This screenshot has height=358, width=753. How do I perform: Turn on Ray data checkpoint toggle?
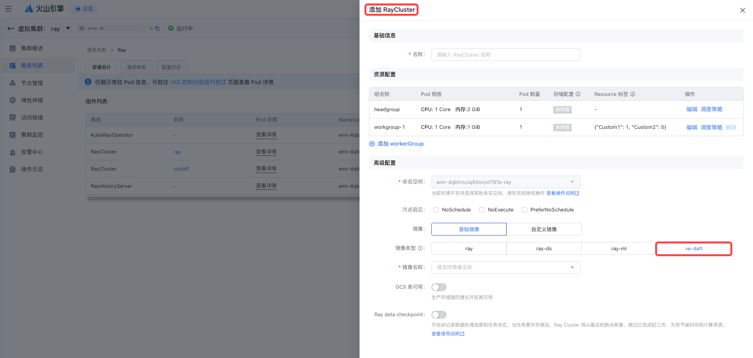pyautogui.click(x=439, y=315)
